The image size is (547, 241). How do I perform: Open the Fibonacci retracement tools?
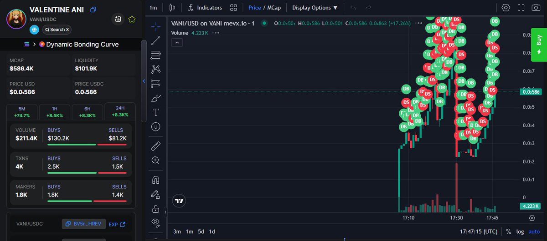coord(156,55)
